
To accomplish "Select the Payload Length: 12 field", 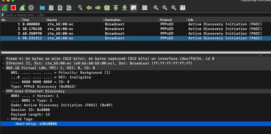I will click(30, 115).
